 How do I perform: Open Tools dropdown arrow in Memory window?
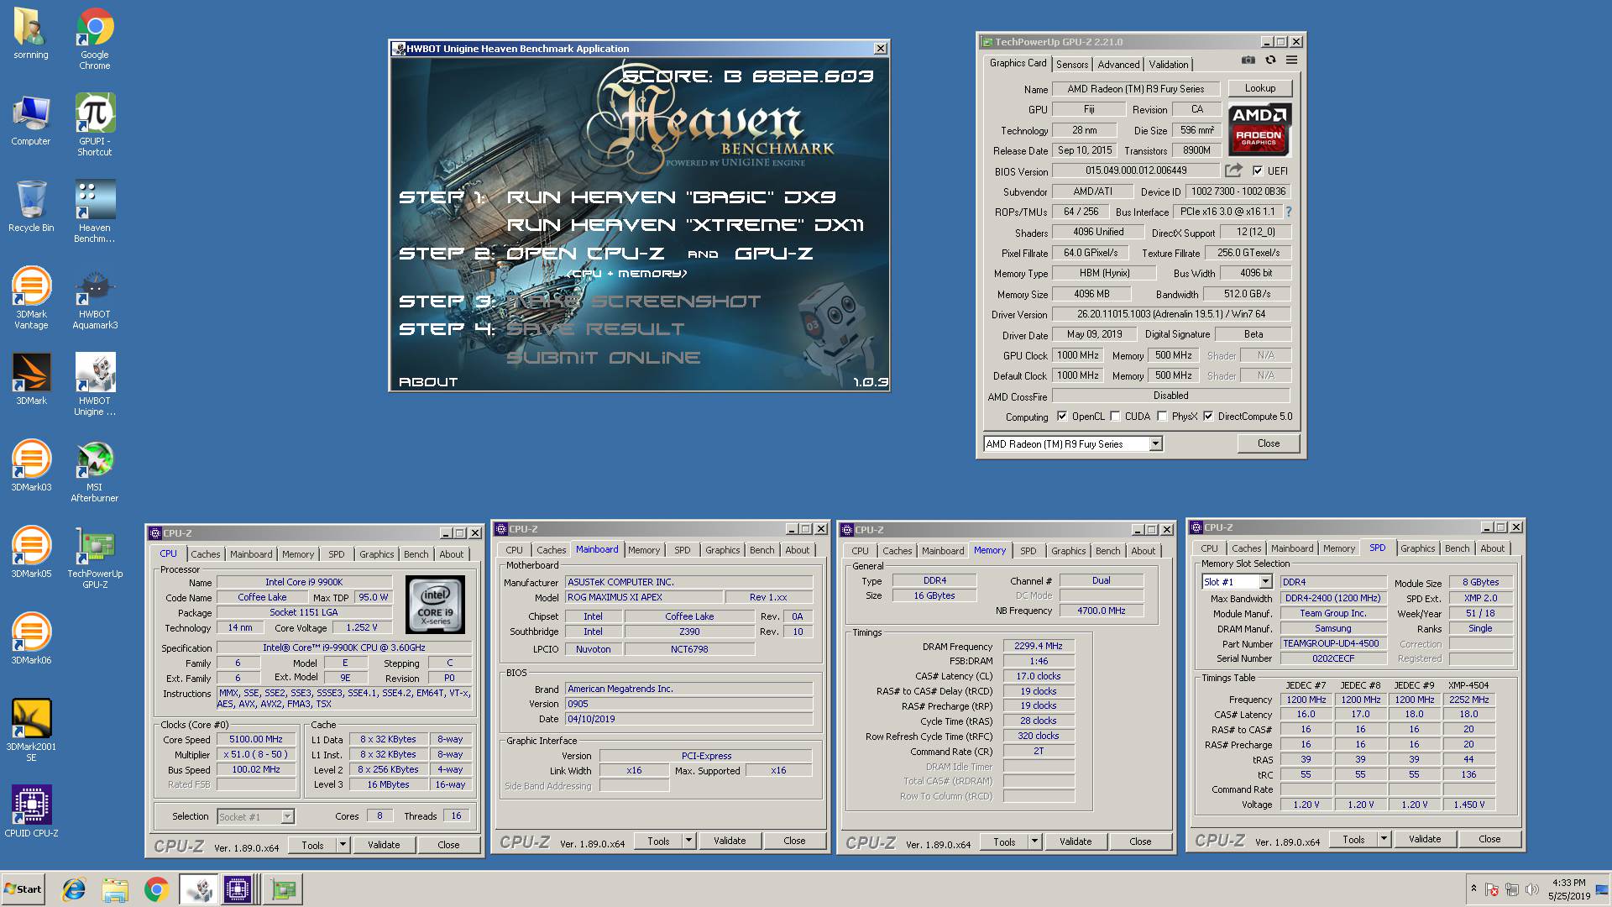click(x=1034, y=841)
